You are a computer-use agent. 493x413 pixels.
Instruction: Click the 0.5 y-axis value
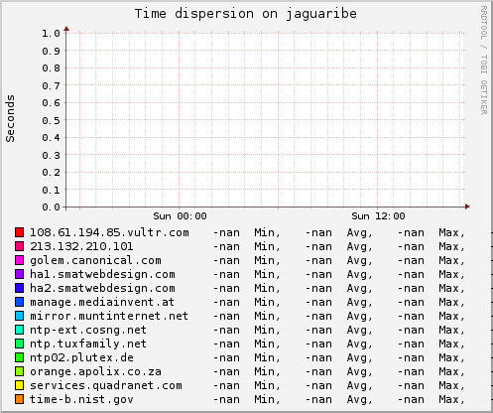[x=51, y=120]
